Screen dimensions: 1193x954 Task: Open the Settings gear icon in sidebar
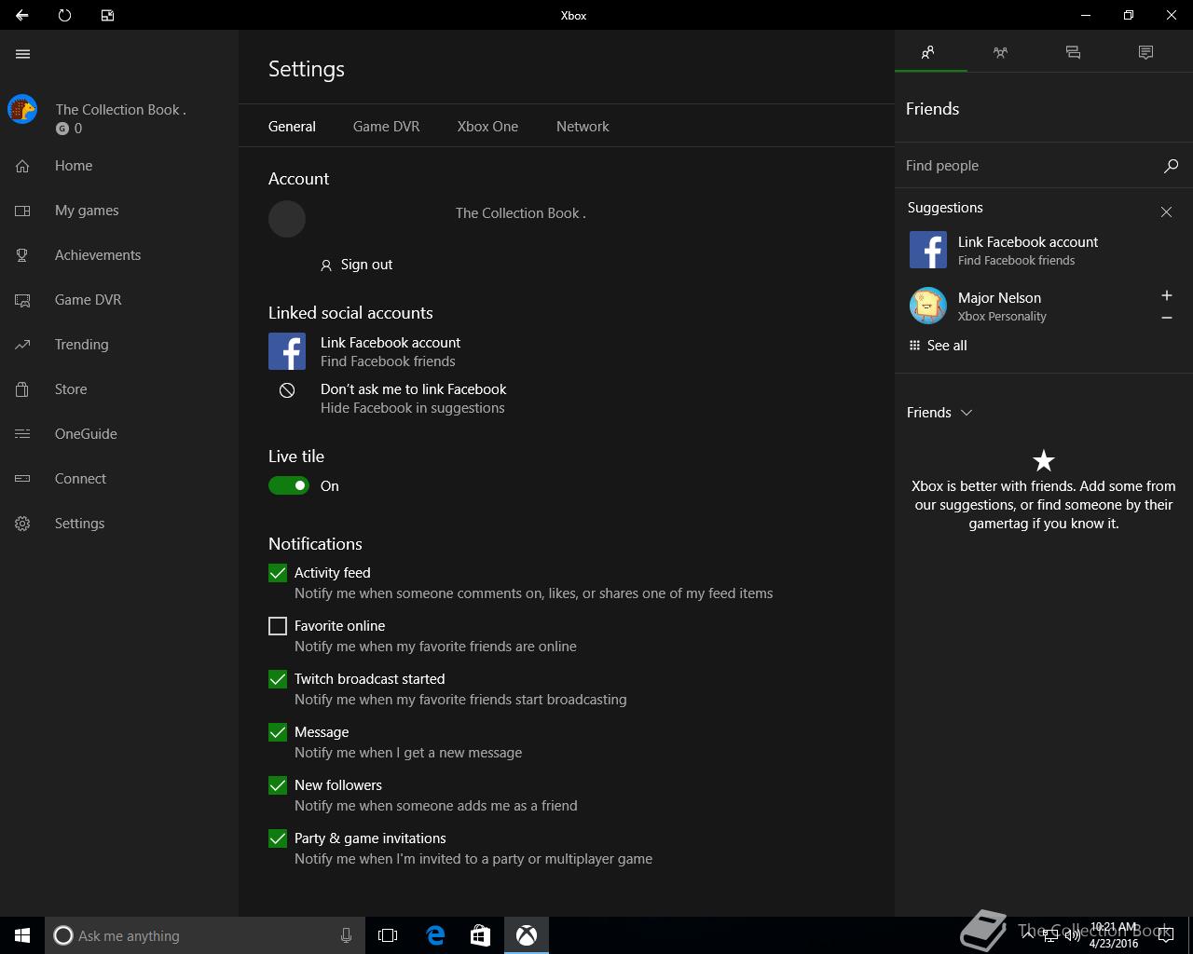pos(22,524)
